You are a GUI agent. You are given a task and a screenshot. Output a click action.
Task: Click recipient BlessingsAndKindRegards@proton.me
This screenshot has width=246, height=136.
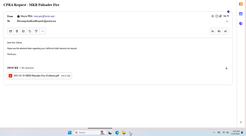pos(37,21)
